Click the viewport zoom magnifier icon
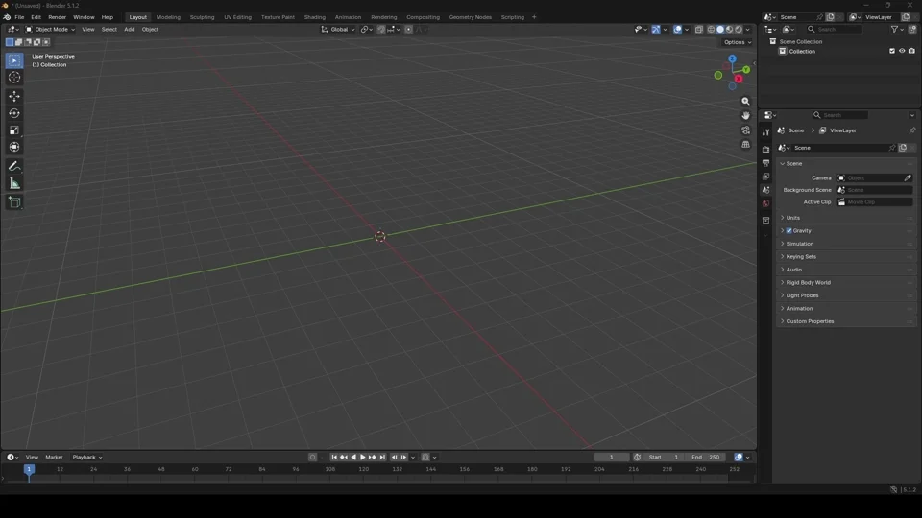The width and height of the screenshot is (922, 518). coord(745,101)
